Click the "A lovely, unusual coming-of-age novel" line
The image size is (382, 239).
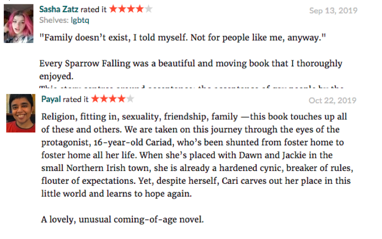click(x=122, y=219)
